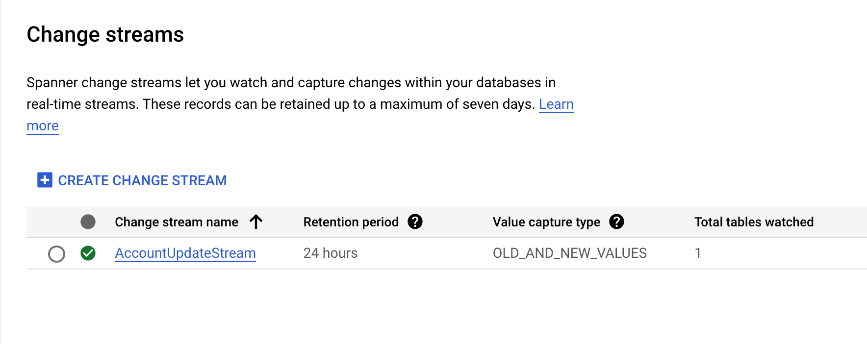The image size is (867, 344).
Task: Click the Retention period column header
Action: [351, 222]
